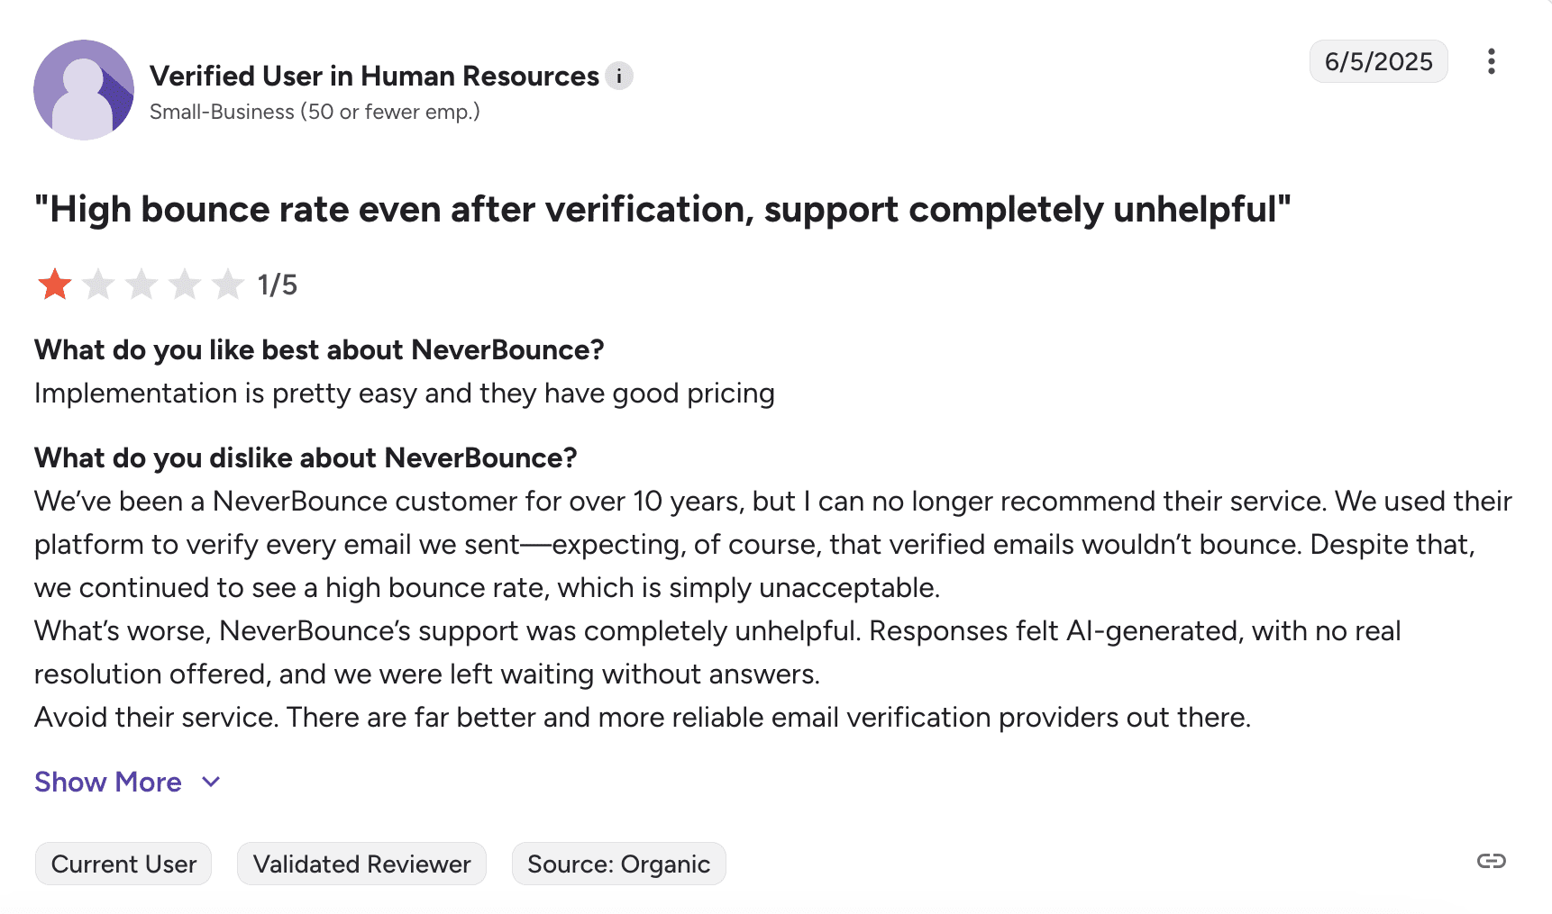Screen dimensions: 1552x914
Task: Click Verified User in Human Resources name
Action: 374,77
